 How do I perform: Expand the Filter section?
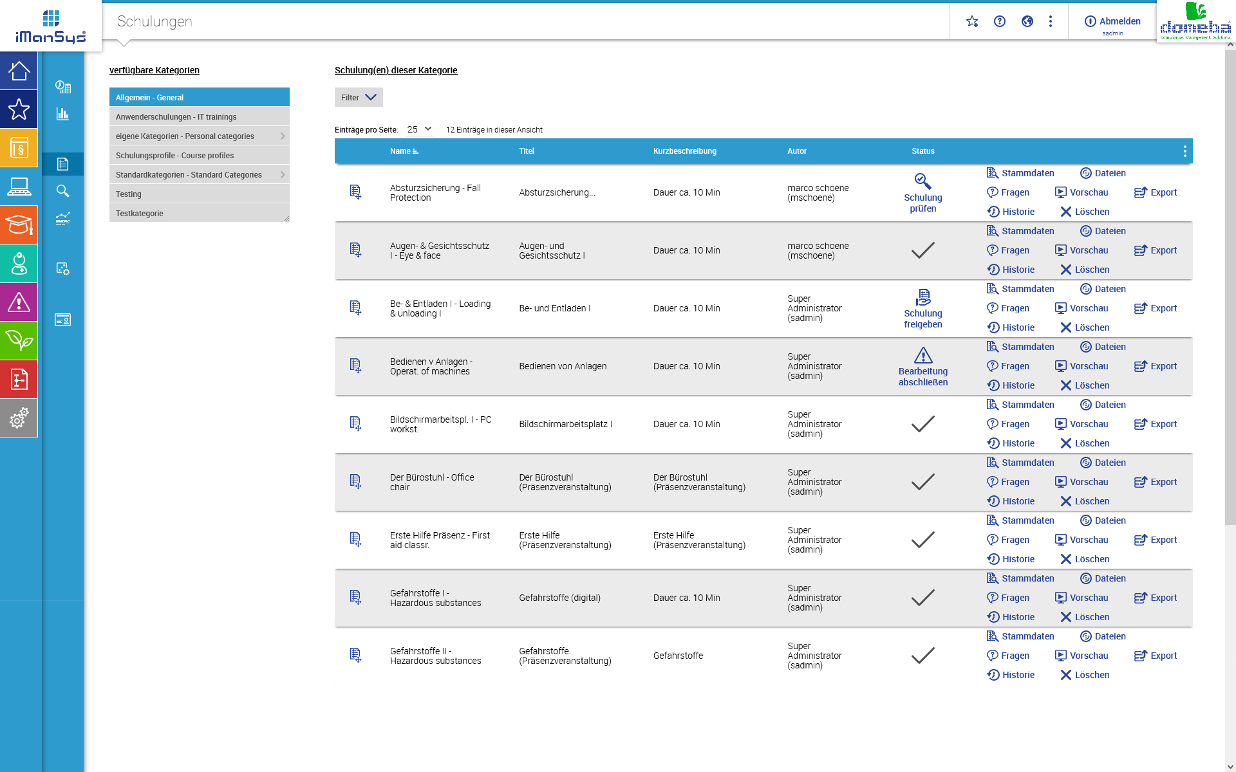(x=358, y=97)
